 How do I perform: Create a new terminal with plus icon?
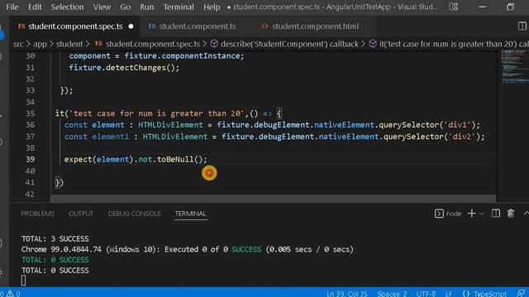(x=471, y=213)
